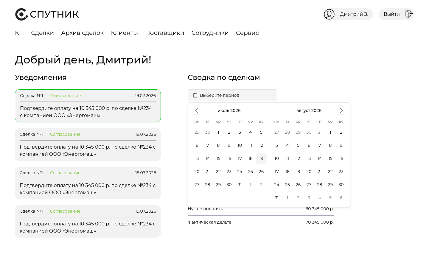Select August 31 in the calendar
This screenshot has height=268, width=429.
click(277, 198)
